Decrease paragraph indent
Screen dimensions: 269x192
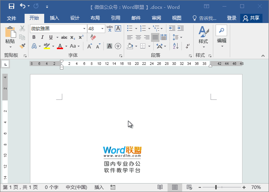pos(172,28)
